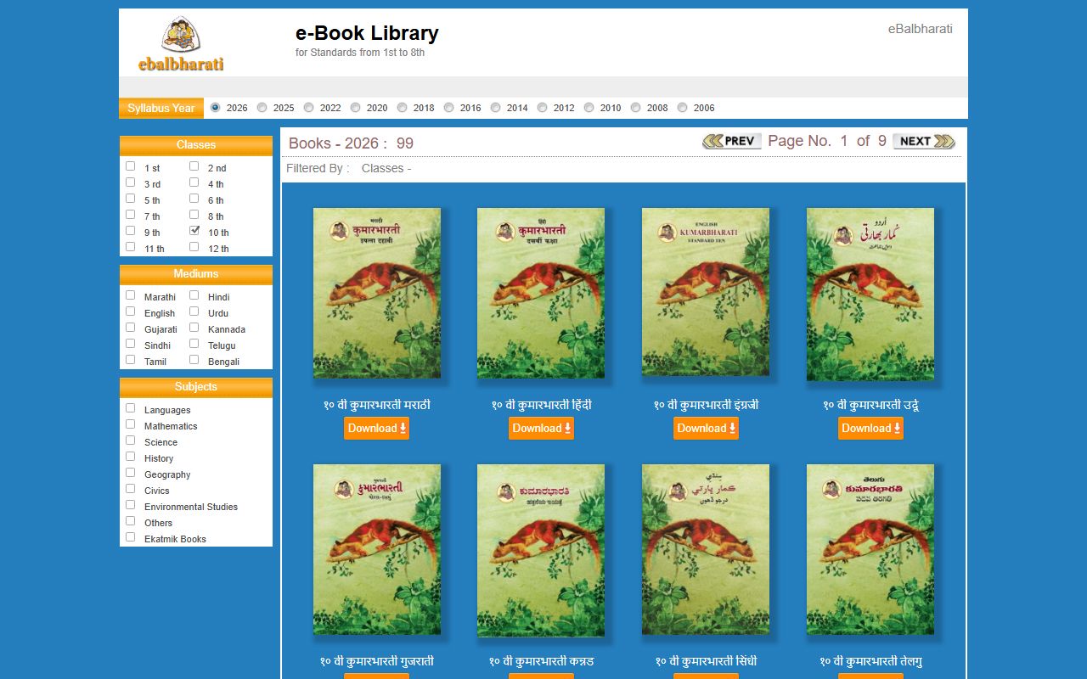Download the 10th Kumarbharati Hindi book
This screenshot has width=1087, height=679.
(x=541, y=429)
